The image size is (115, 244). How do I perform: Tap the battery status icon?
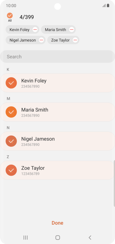click(x=108, y=6)
